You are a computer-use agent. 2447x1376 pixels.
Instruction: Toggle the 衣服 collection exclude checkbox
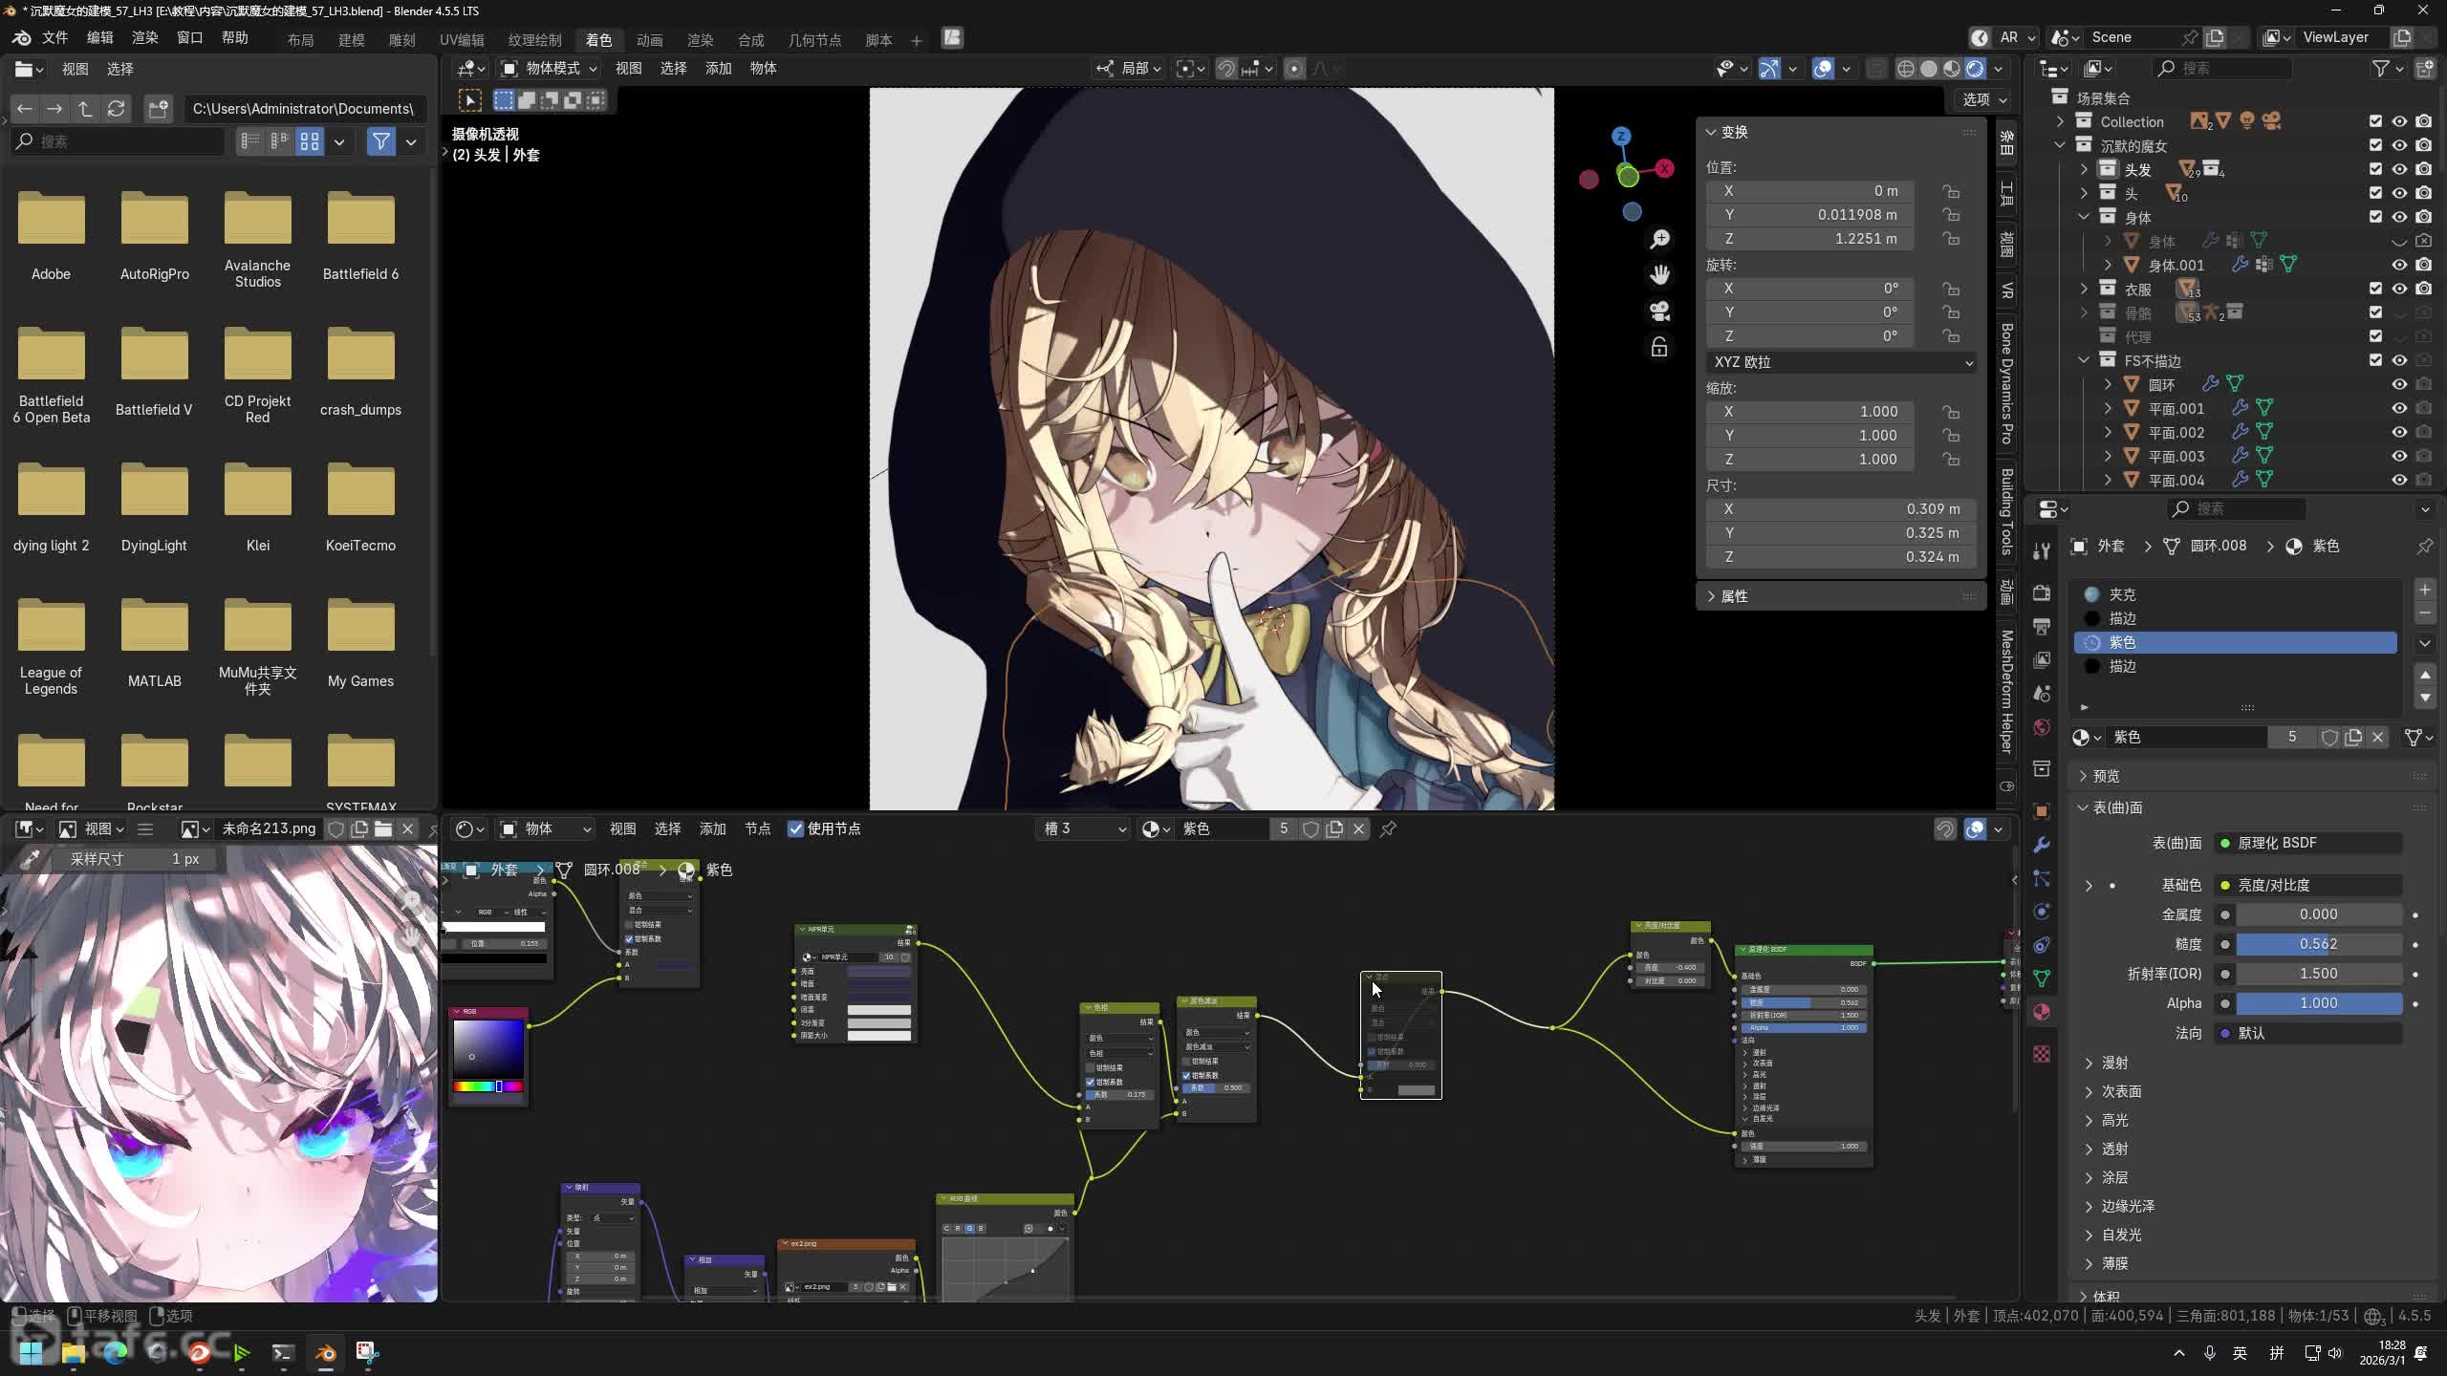[x=2375, y=289]
